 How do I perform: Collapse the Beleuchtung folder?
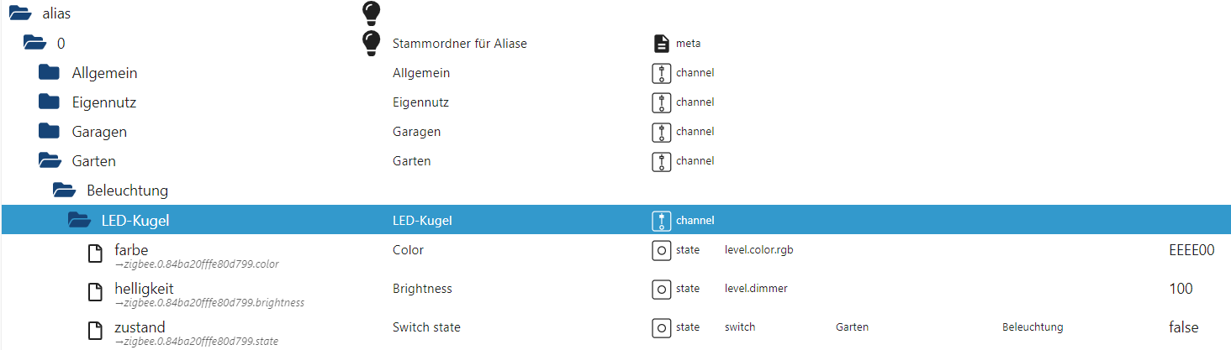[64, 191]
